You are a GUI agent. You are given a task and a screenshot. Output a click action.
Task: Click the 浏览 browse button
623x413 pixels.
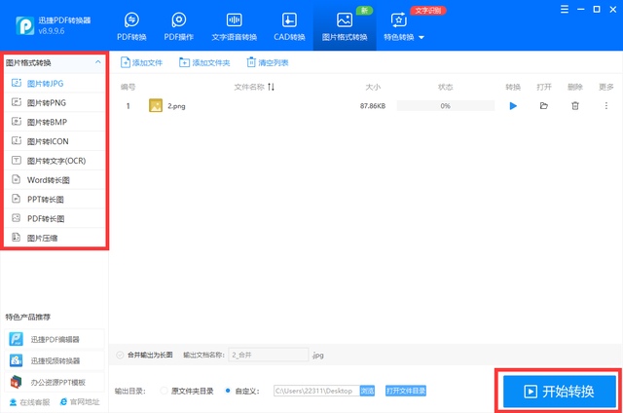[367, 391]
